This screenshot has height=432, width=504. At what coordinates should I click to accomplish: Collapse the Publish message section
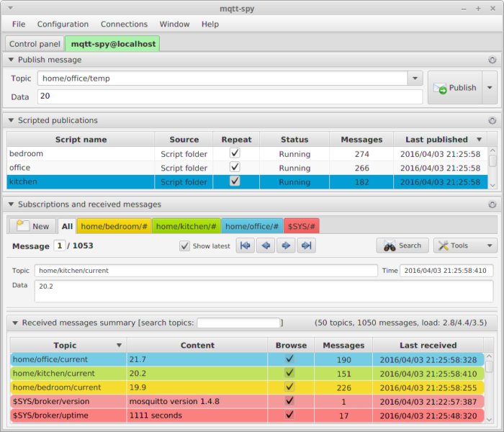(x=11, y=60)
